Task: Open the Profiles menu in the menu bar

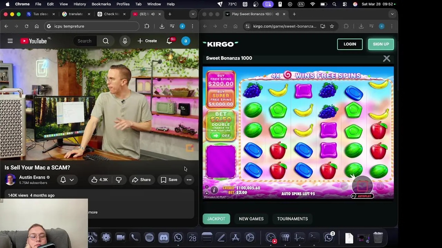Action: [123, 4]
